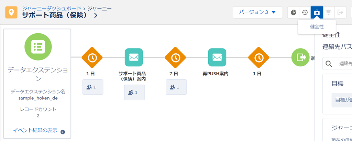This screenshot has height=141, width=352.
Task: Click the green exit node icon
Action: [x=300, y=57]
